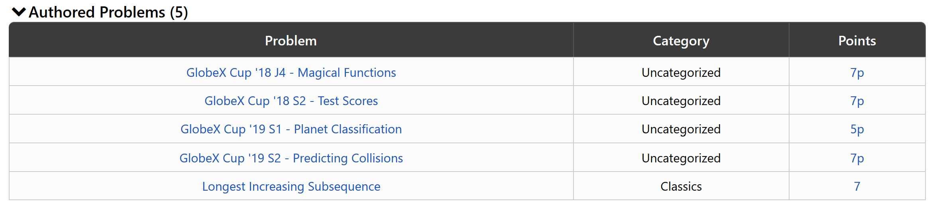Select Uncategorized cell for Predicting Collisions row

click(681, 158)
